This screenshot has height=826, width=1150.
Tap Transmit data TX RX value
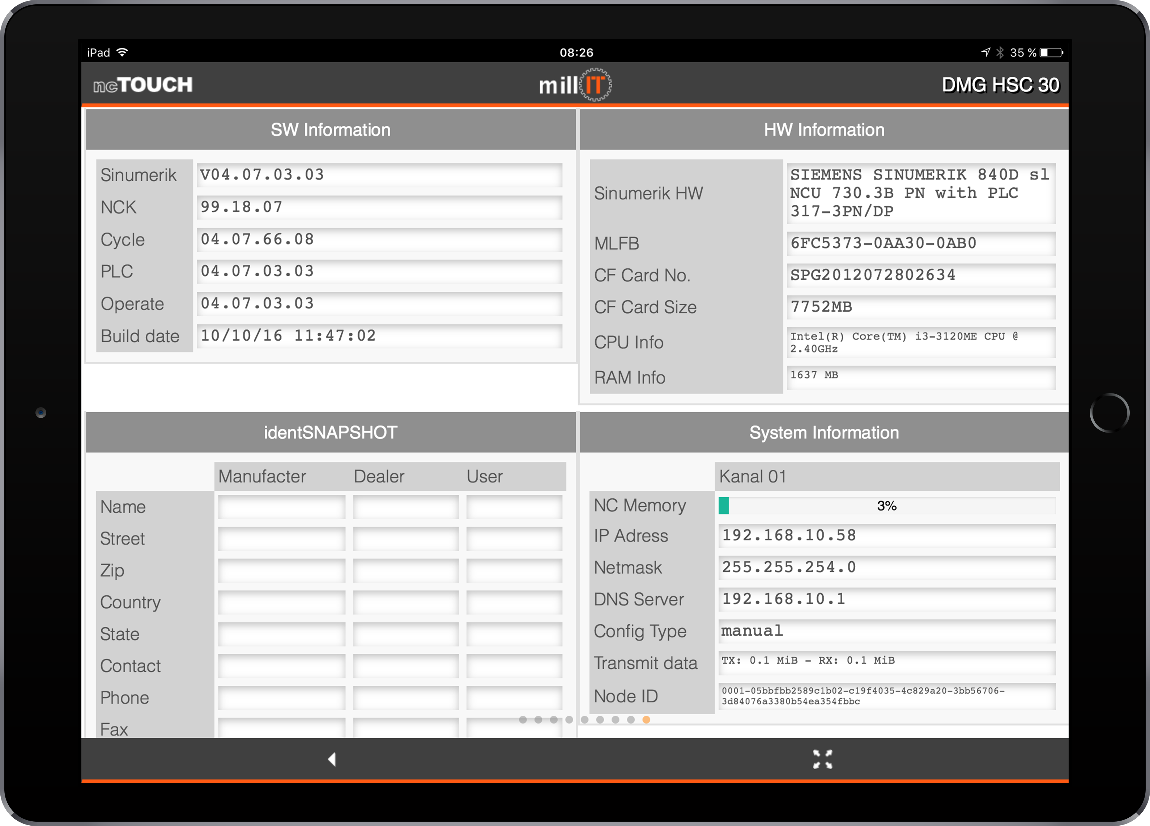click(887, 663)
